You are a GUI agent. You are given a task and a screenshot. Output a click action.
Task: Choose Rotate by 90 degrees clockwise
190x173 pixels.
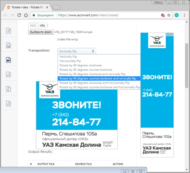coord(99,65)
